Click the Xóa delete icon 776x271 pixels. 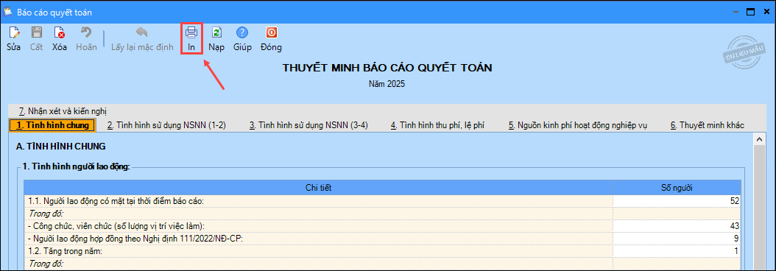[x=60, y=34]
